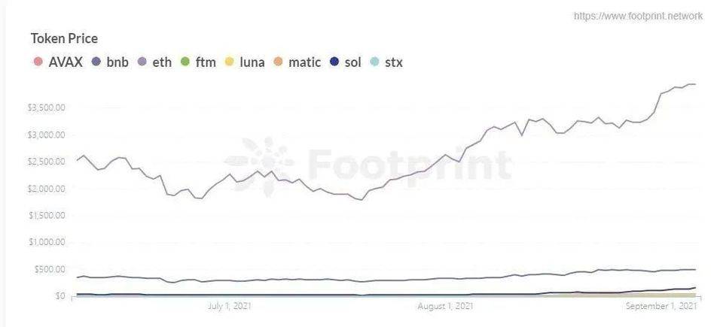
Task: Click the dark blue sol legend dot
Action: (335, 62)
